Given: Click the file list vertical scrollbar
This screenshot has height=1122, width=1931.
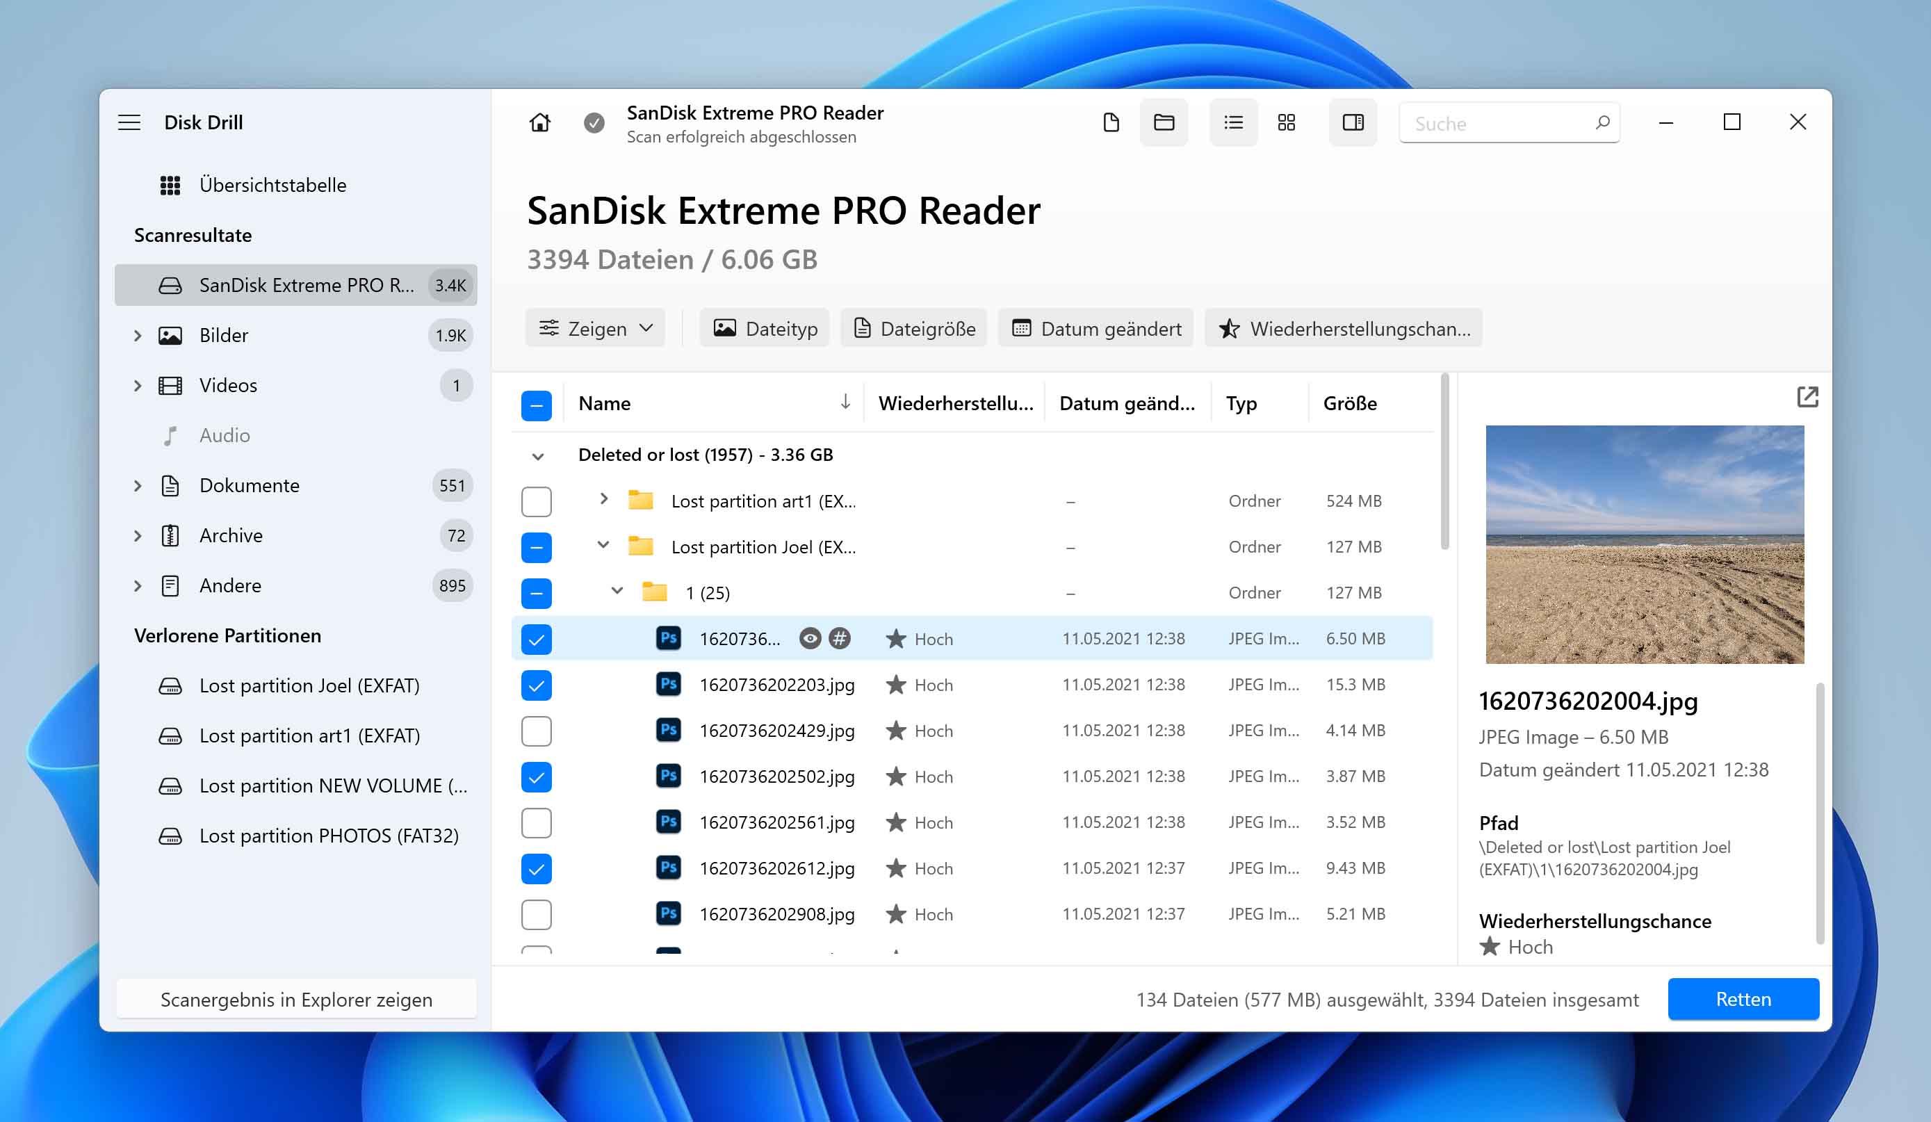Looking at the screenshot, I should click(1445, 462).
